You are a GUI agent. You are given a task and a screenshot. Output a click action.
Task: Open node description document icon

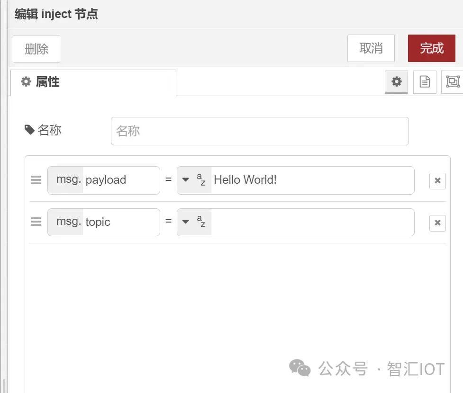click(425, 82)
